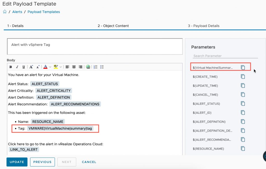Image resolution: width=266 pixels, height=169 pixels.
Task: Select the ALERT_RECOMMENDATIONS token in body
Action: tap(75, 104)
